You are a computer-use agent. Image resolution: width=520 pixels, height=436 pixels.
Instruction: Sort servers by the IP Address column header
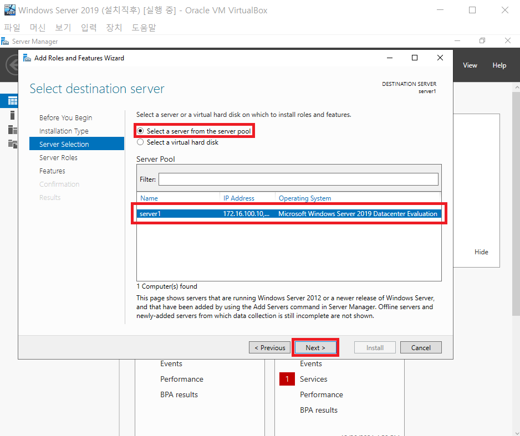point(239,198)
